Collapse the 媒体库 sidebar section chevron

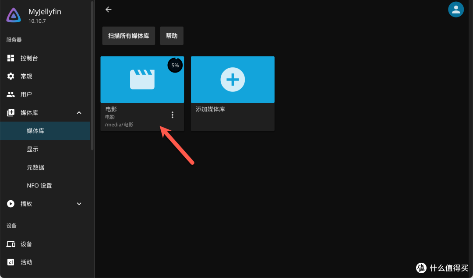click(79, 113)
